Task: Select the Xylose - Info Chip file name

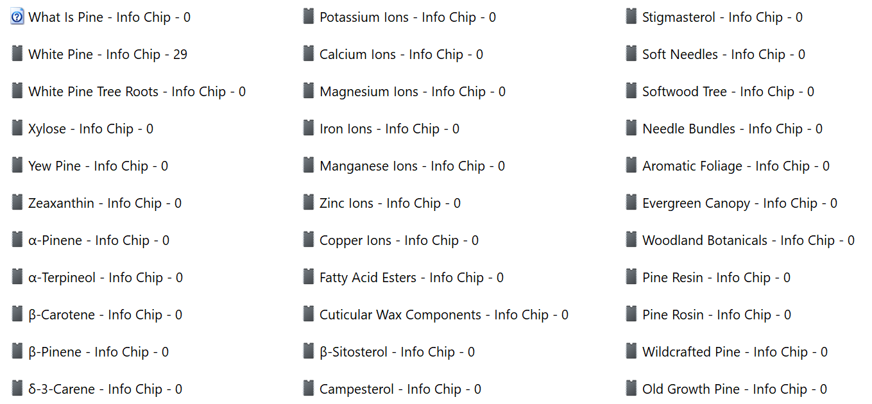Action: [90, 129]
